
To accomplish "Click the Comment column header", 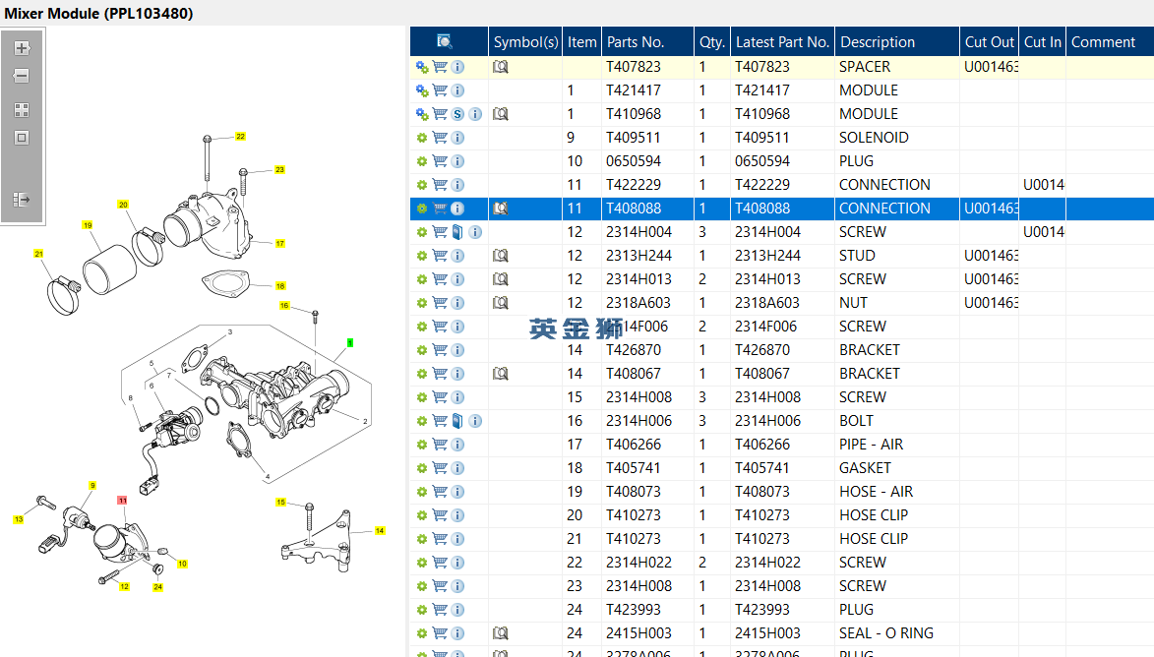I will point(1110,42).
